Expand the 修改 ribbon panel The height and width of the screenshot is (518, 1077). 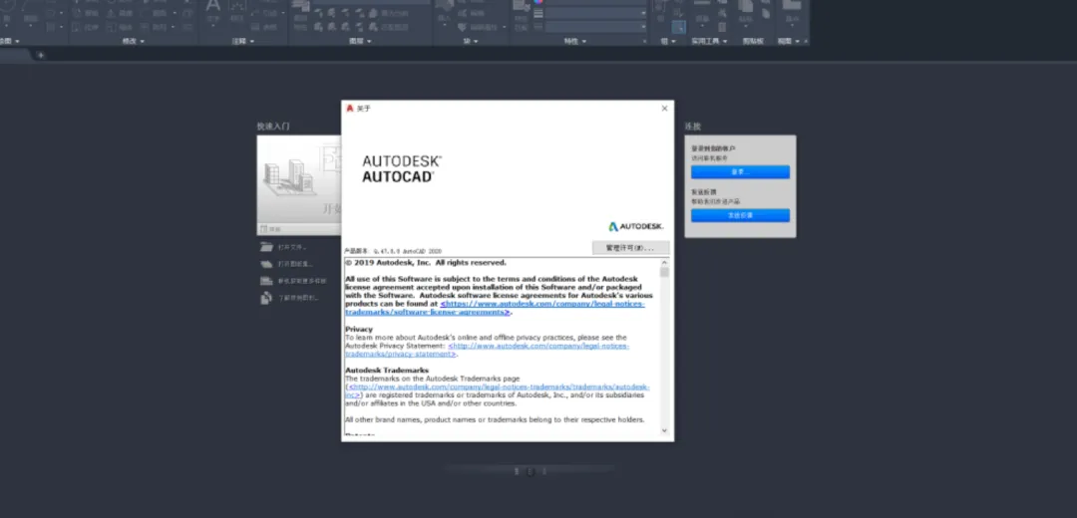tap(134, 41)
